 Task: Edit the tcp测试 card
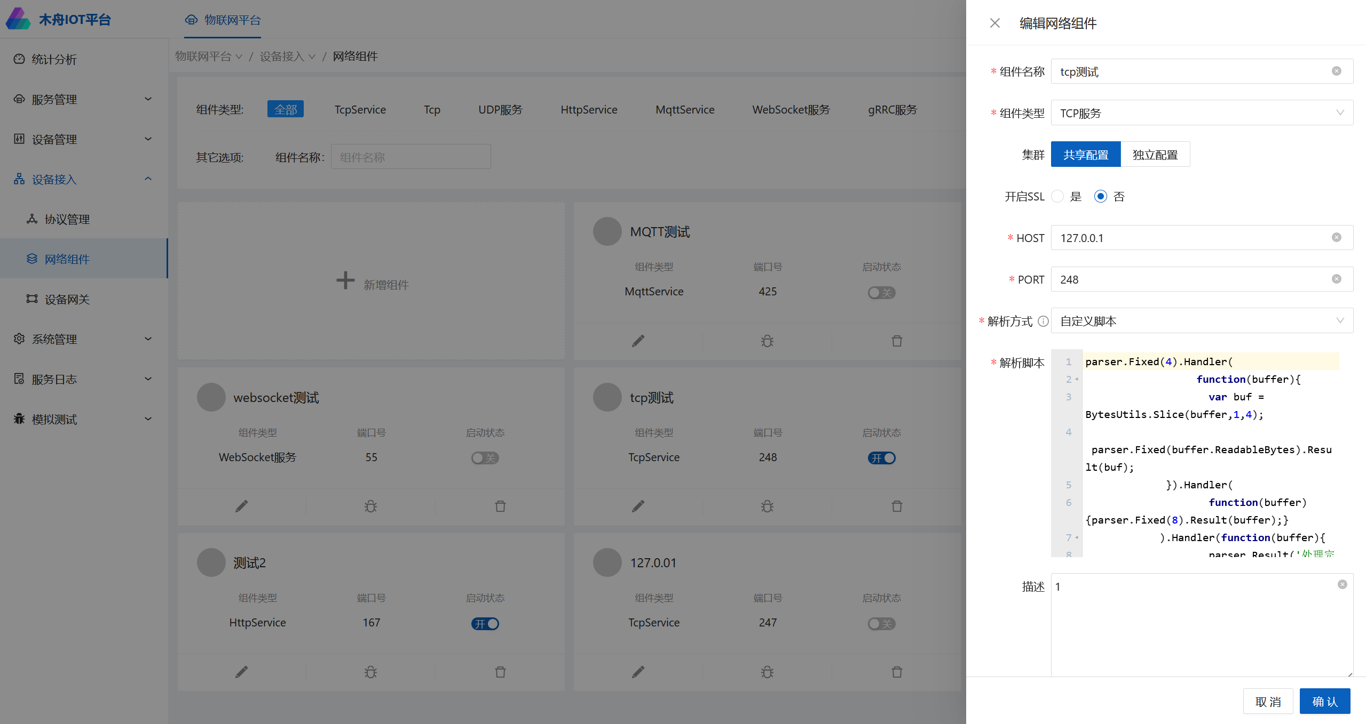click(x=638, y=506)
